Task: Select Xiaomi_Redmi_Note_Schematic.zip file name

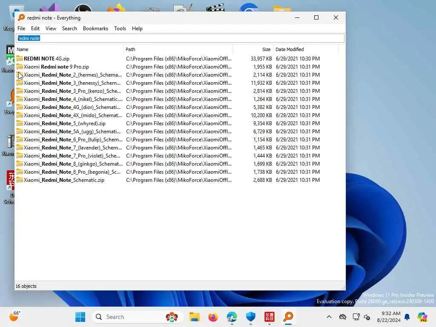Action: click(x=64, y=180)
